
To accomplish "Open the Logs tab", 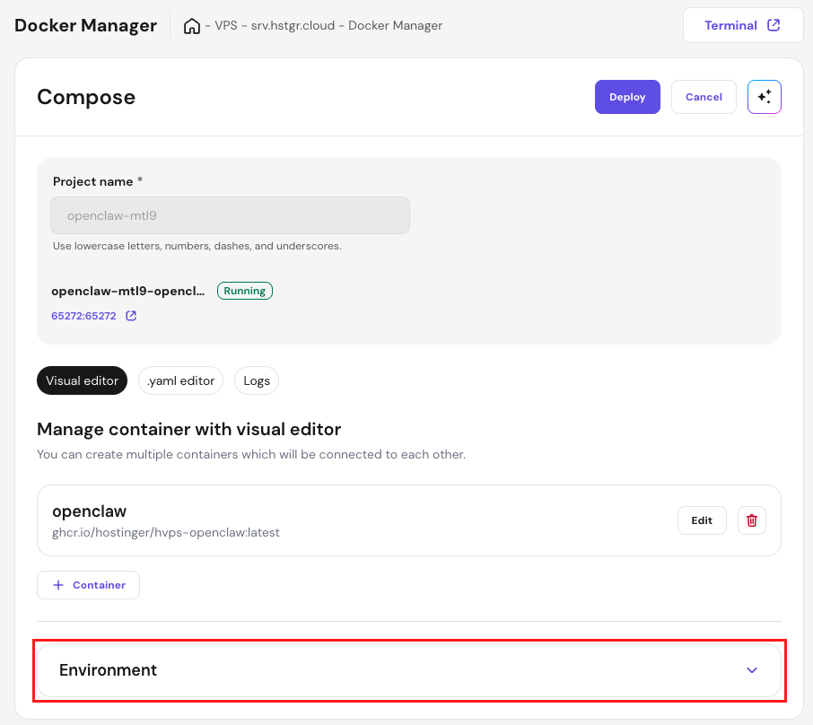I will 256,380.
